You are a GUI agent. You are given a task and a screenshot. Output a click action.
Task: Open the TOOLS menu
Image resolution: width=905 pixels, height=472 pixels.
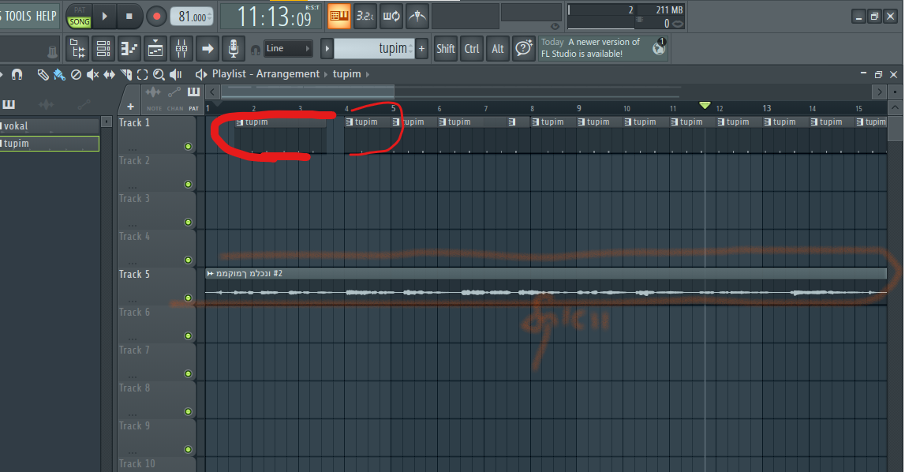[x=18, y=16]
